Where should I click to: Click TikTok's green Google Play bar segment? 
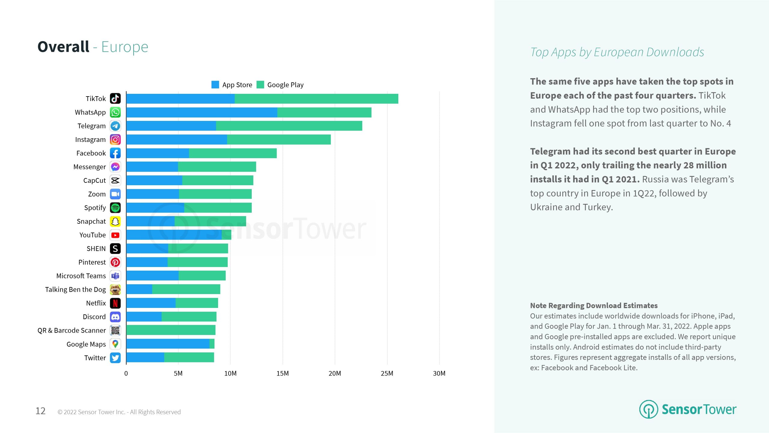(316, 99)
